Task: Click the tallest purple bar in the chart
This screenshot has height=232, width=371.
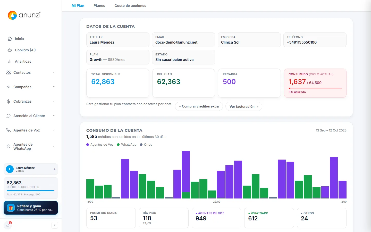Action: point(186,172)
